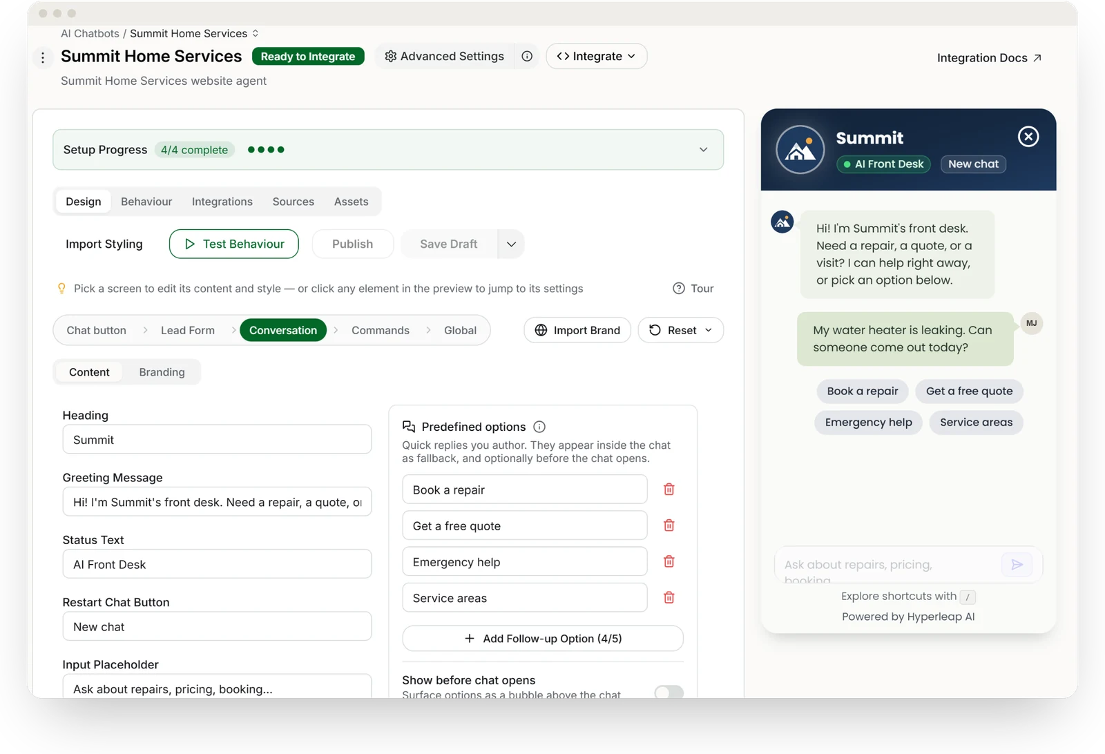Screen dimensions: 1105x754
Task: Click the Summit logo avatar in chat header
Action: click(800, 150)
